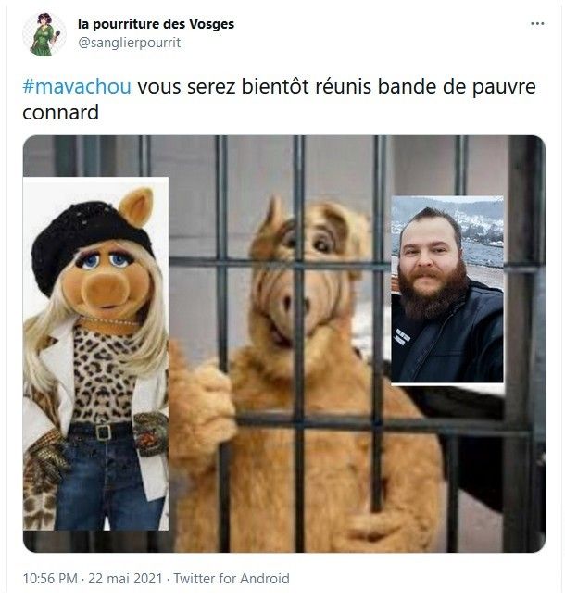This screenshot has height=613, width=565.
Task: Click the 22 mai 2021 date
Action: (125, 578)
